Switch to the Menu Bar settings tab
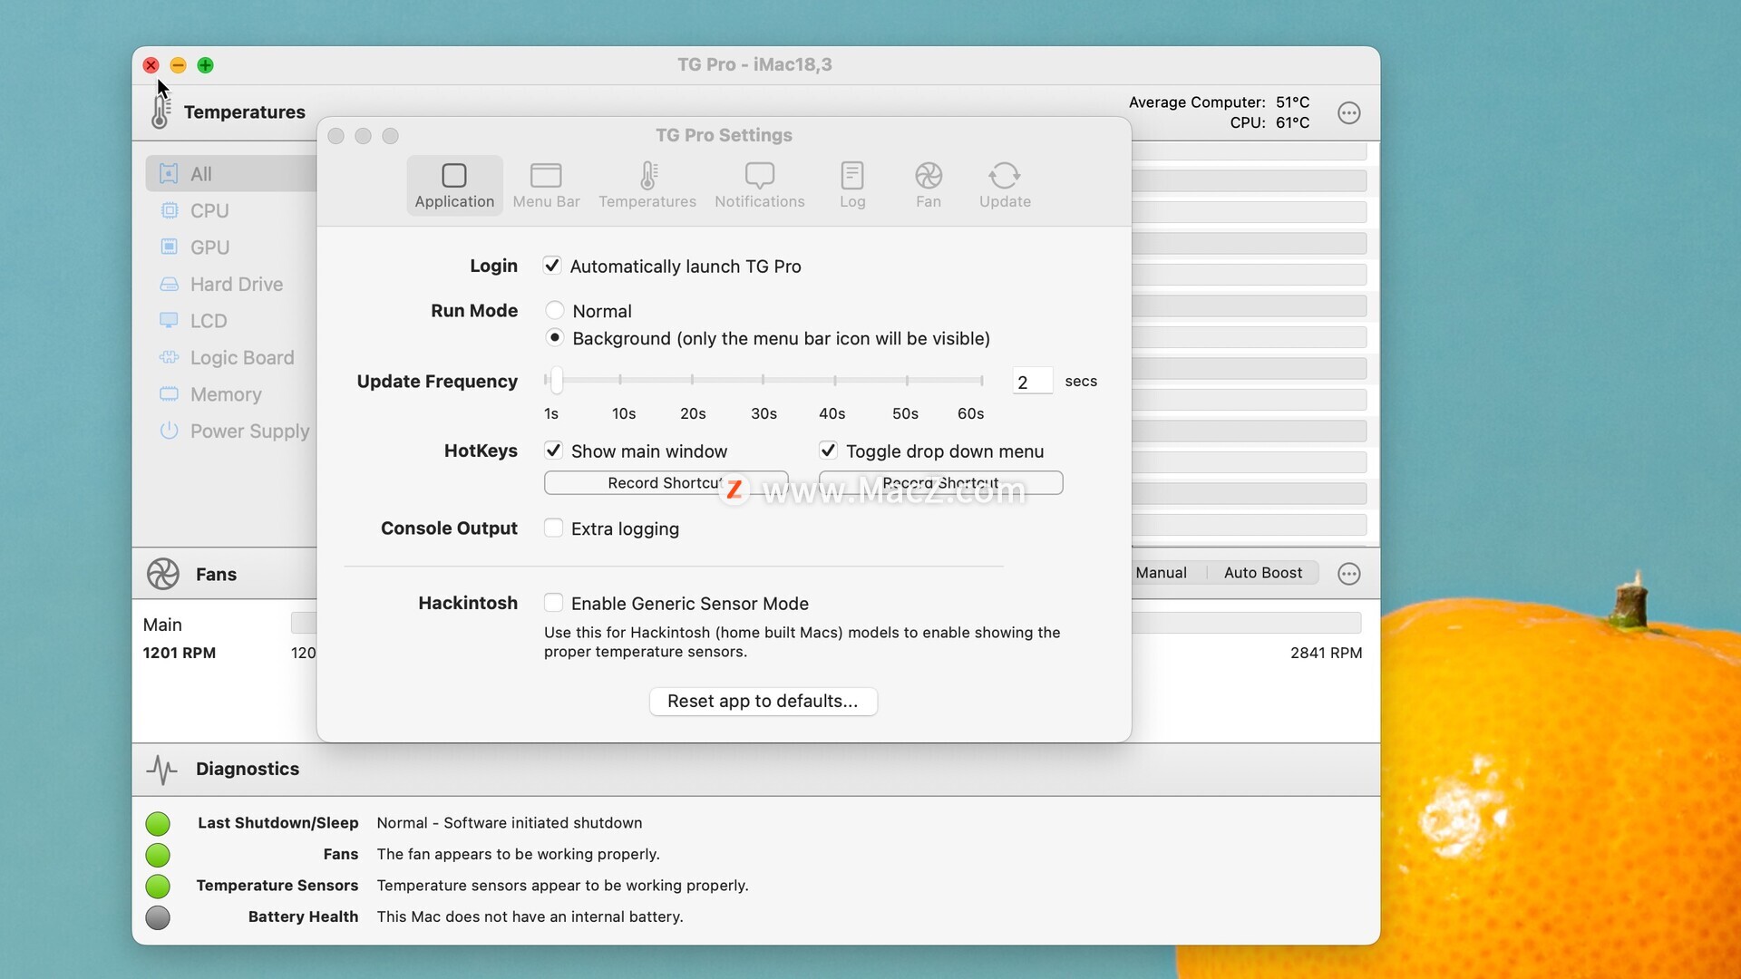Screen dimensions: 1741x979 (546, 185)
